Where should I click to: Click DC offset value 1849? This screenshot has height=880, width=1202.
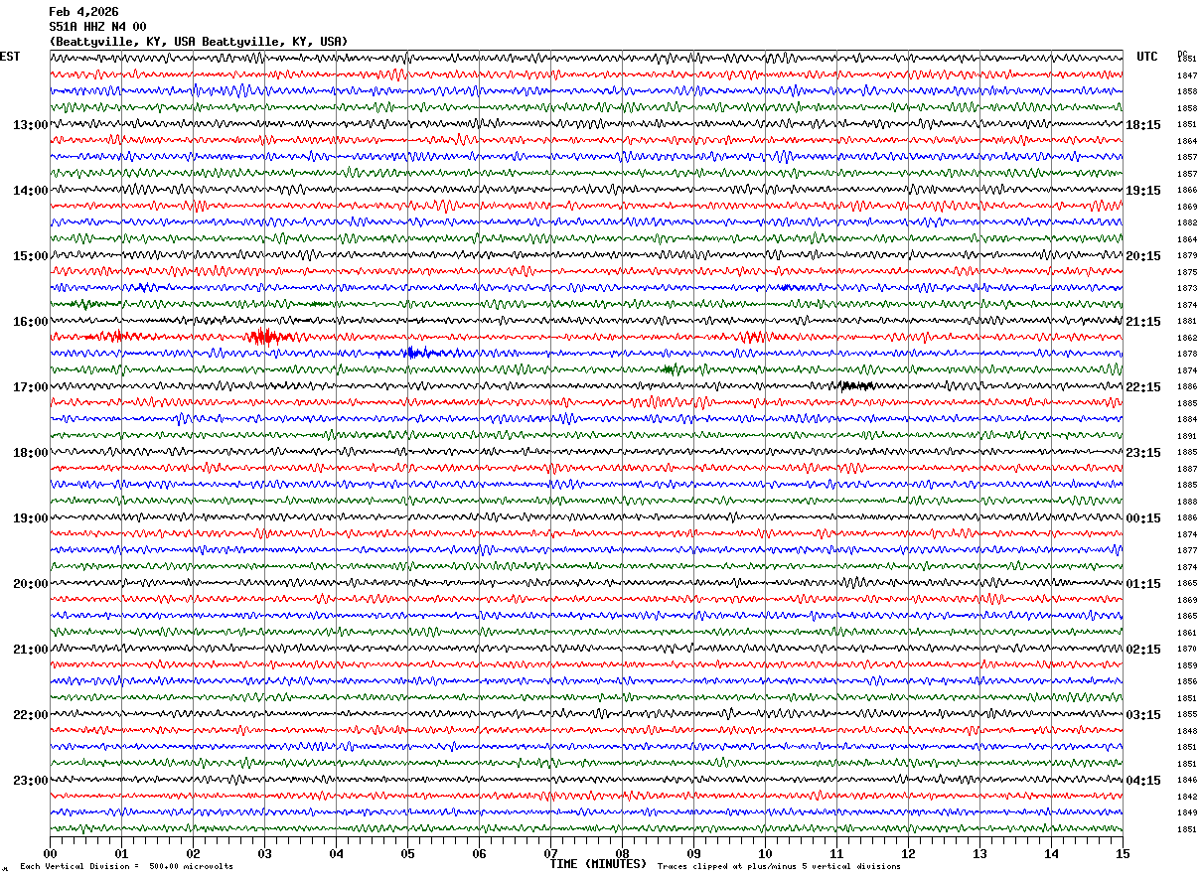tap(1187, 812)
